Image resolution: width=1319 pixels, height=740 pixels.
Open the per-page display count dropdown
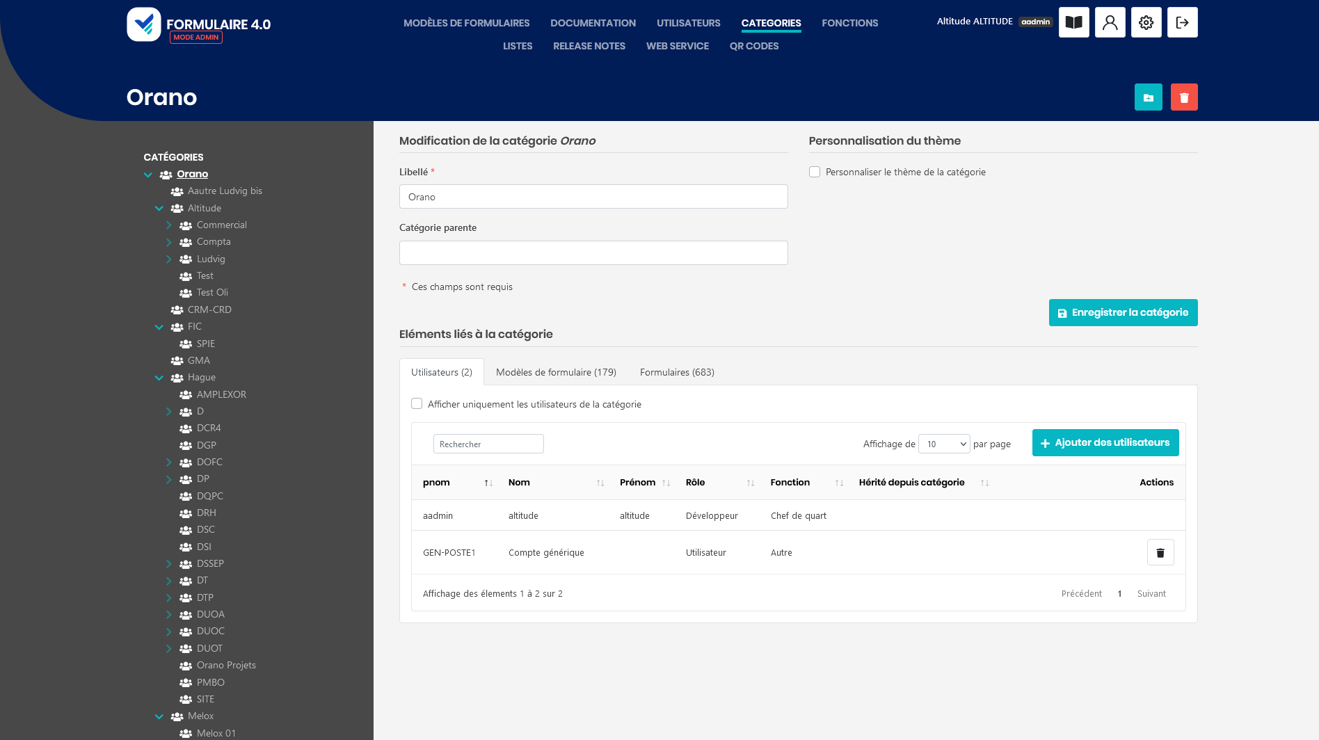(944, 444)
